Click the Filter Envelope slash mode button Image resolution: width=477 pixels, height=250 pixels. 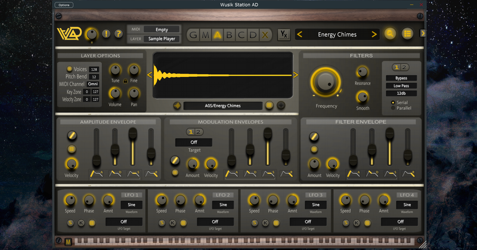point(314,137)
